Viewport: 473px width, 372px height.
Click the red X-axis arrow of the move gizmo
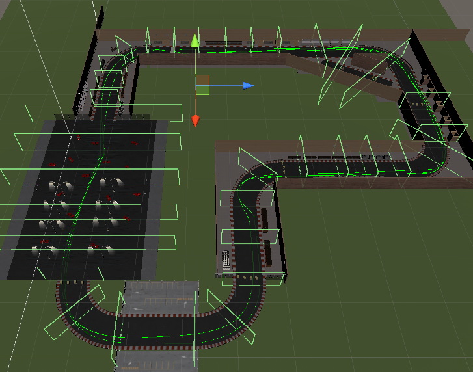click(x=195, y=122)
